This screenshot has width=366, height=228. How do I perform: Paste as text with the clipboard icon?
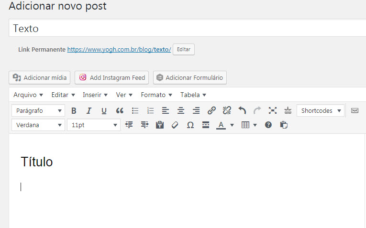click(160, 125)
